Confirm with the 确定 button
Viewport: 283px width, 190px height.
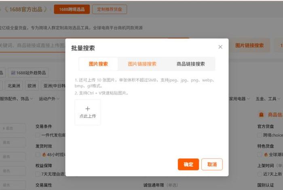click(x=188, y=165)
